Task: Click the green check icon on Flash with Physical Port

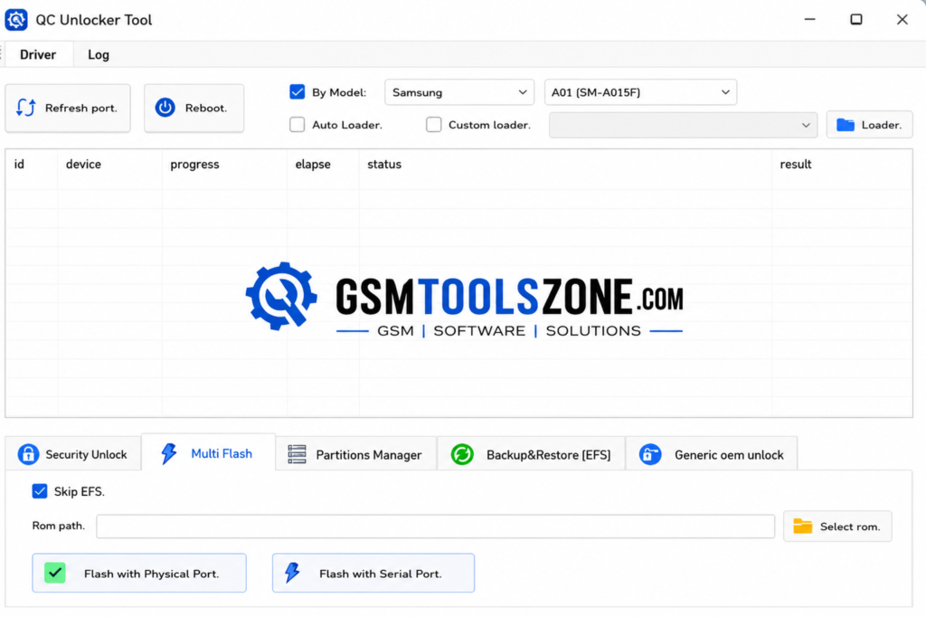Action: (x=55, y=573)
